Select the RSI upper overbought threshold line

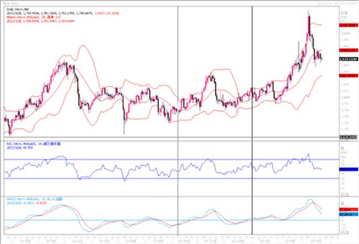pyautogui.click(x=166, y=159)
